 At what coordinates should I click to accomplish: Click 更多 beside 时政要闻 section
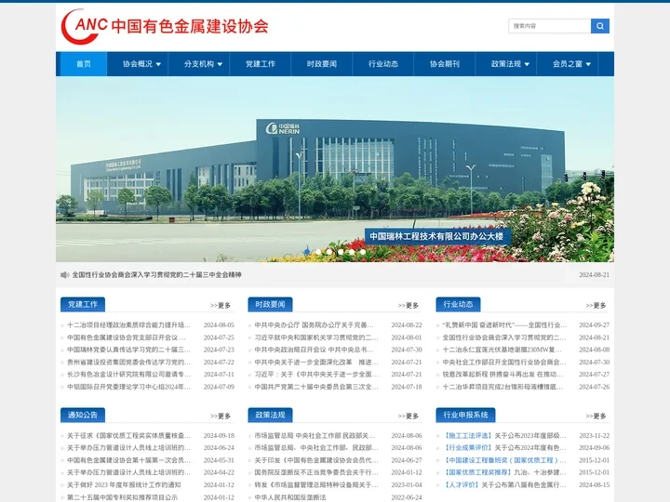(409, 305)
